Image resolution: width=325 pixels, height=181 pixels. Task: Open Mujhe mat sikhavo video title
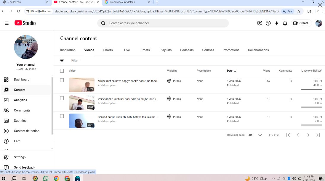(x=128, y=81)
